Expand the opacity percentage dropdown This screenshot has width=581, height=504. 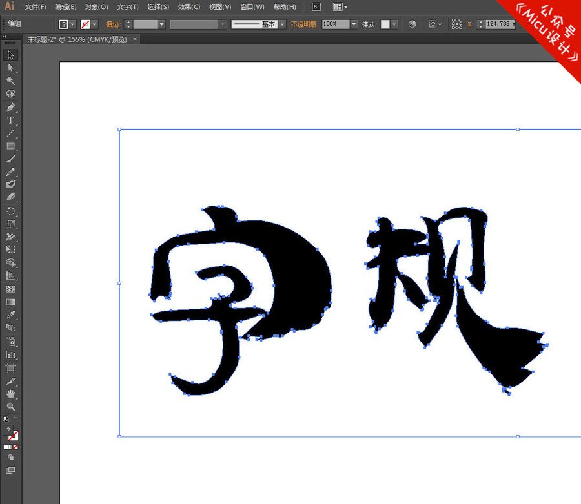[354, 24]
